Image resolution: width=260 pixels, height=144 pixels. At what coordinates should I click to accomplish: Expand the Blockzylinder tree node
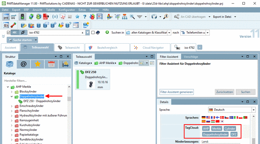tap(11, 92)
